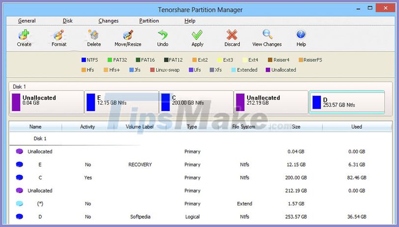Image resolution: width=399 pixels, height=227 pixels.
Task: Click the Type column header
Action: coord(192,127)
